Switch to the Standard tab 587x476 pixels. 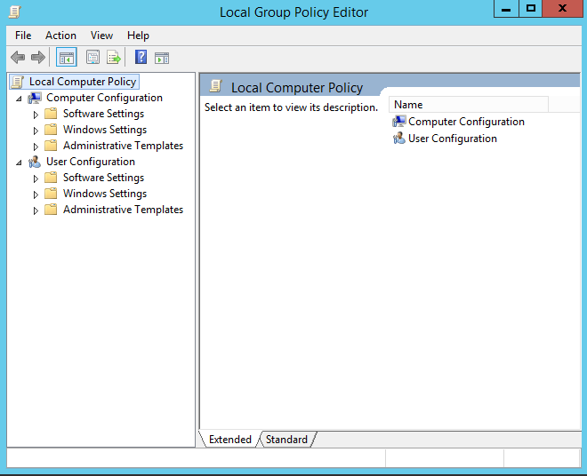(x=286, y=440)
